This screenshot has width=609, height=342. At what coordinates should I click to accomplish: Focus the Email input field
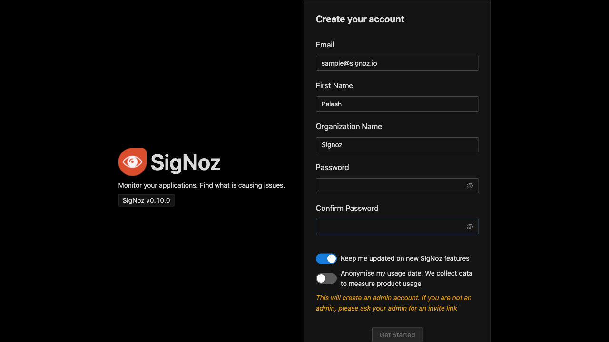click(397, 63)
